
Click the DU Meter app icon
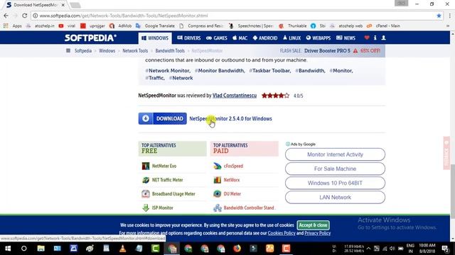tap(217, 193)
